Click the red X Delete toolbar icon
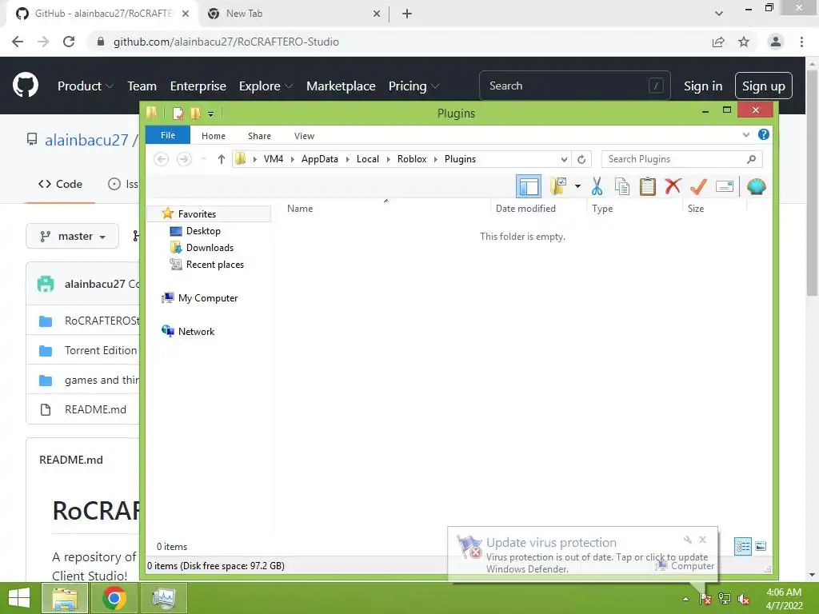 click(673, 186)
